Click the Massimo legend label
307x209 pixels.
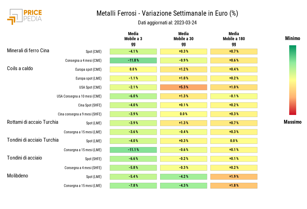(292, 122)
